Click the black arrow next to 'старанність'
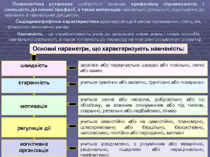The image size is (210, 157). click(72, 84)
